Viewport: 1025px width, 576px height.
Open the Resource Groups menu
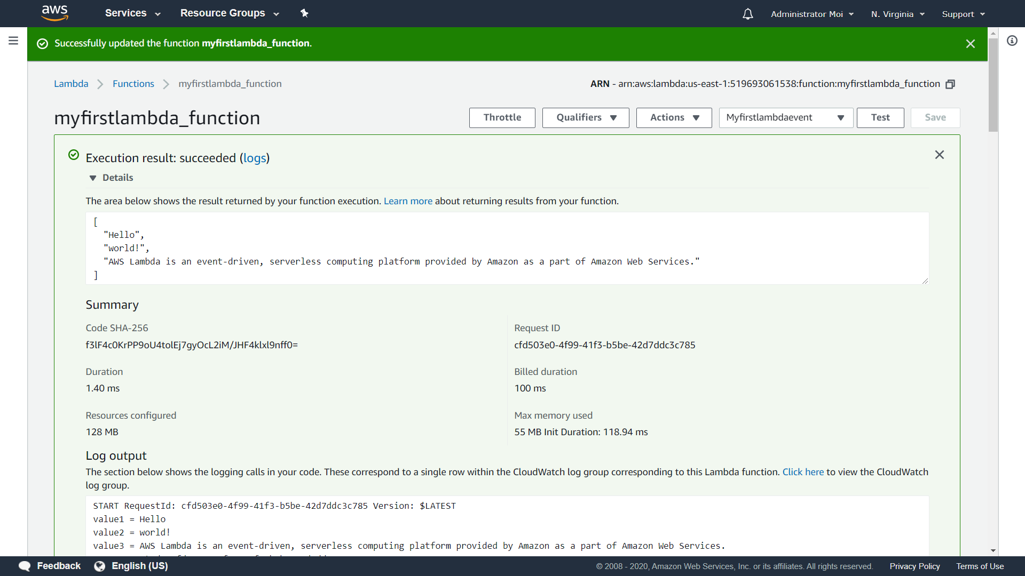pos(230,13)
